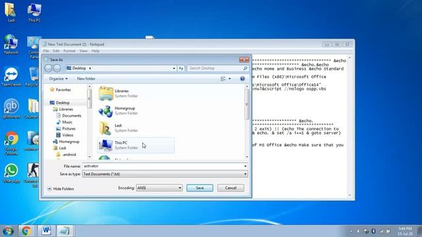Viewport: 422px width, 237px height.
Task: Refresh the Desktop location in Save As
Action: click(181, 68)
